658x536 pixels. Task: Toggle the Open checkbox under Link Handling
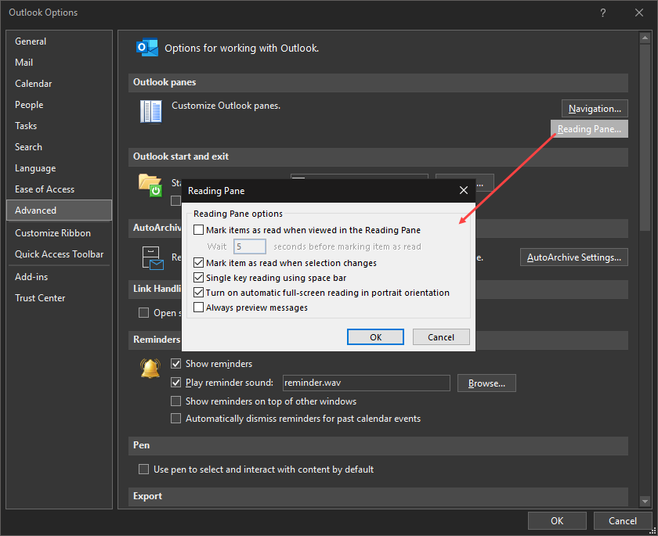(143, 313)
